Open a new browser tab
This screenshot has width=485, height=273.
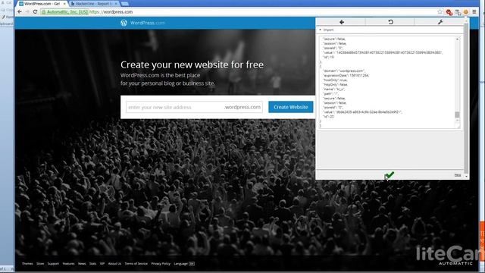tap(124, 4)
